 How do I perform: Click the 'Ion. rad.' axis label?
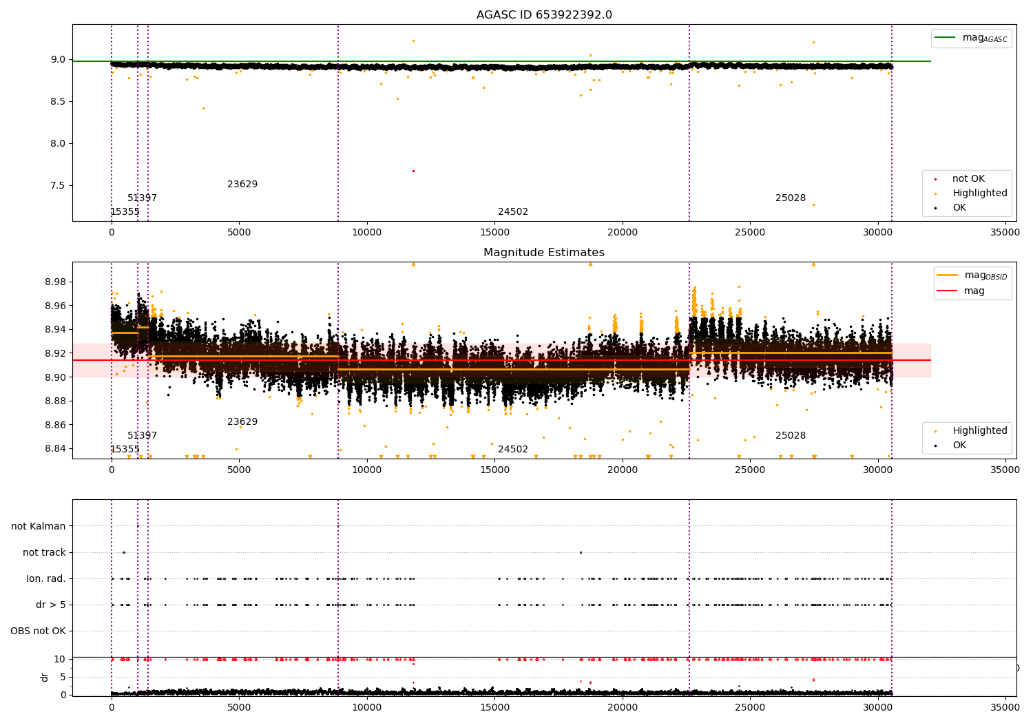click(46, 578)
